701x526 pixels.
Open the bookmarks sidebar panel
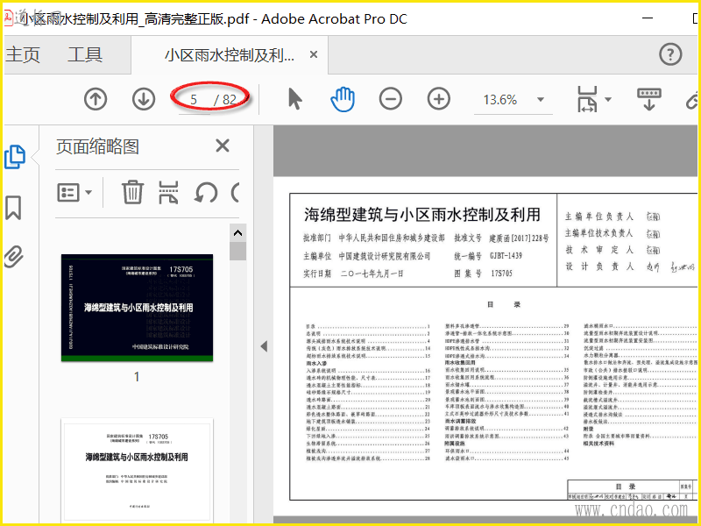[x=13, y=208]
